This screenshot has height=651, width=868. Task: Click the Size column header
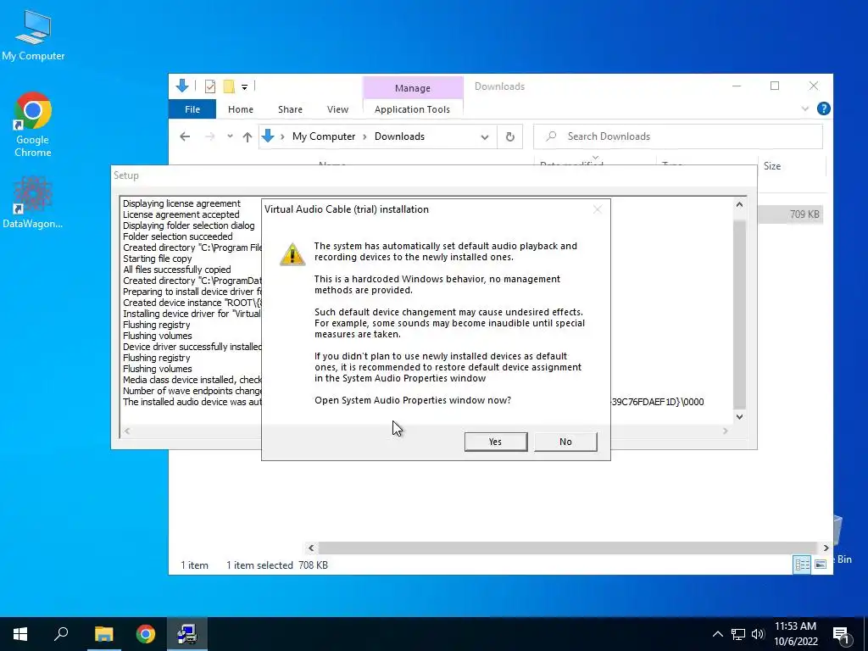point(771,166)
